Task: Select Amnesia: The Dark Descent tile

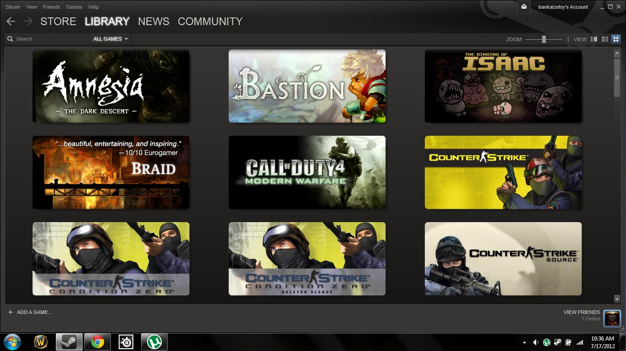Action: [111, 86]
